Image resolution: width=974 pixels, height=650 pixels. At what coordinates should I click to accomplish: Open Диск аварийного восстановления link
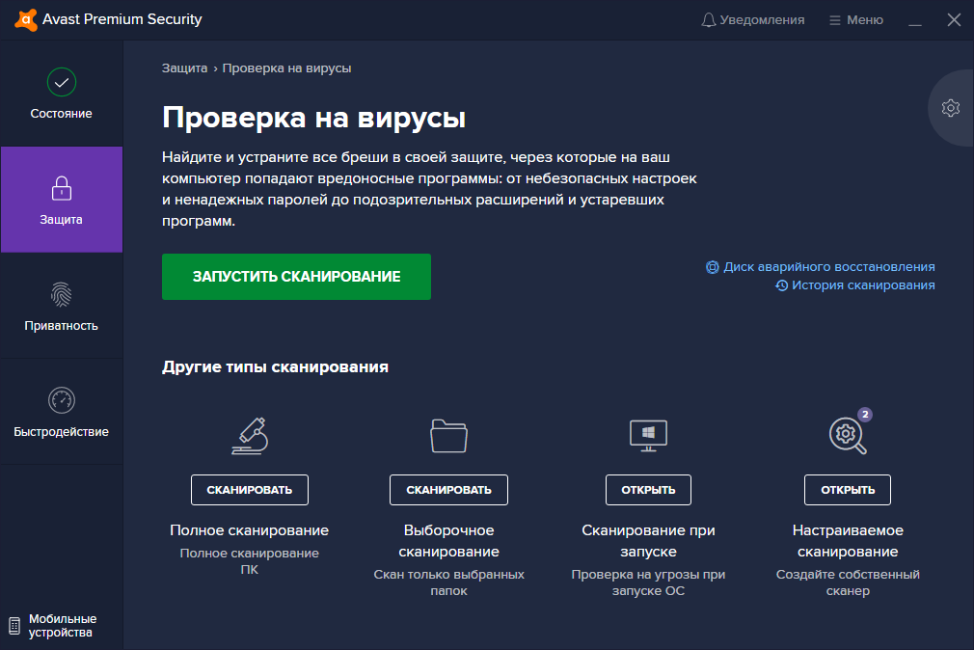pos(820,266)
